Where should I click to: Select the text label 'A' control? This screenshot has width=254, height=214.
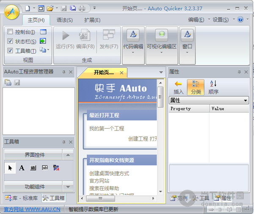pos(22,168)
